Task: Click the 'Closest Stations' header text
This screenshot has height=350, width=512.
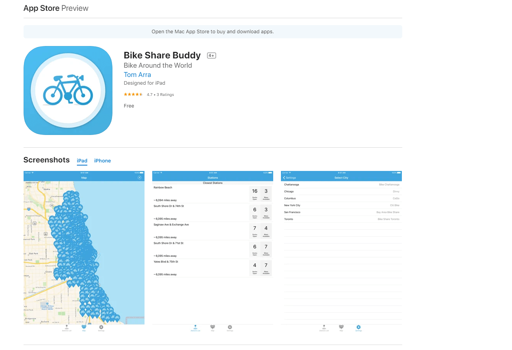Action: [213, 183]
